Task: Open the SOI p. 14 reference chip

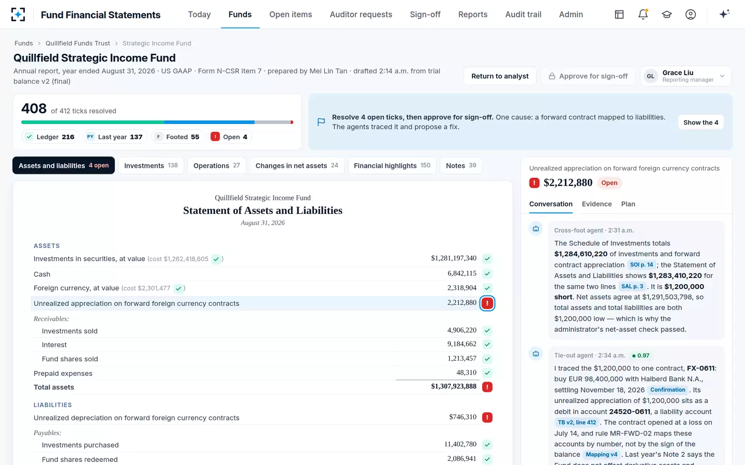Action: [x=642, y=265]
